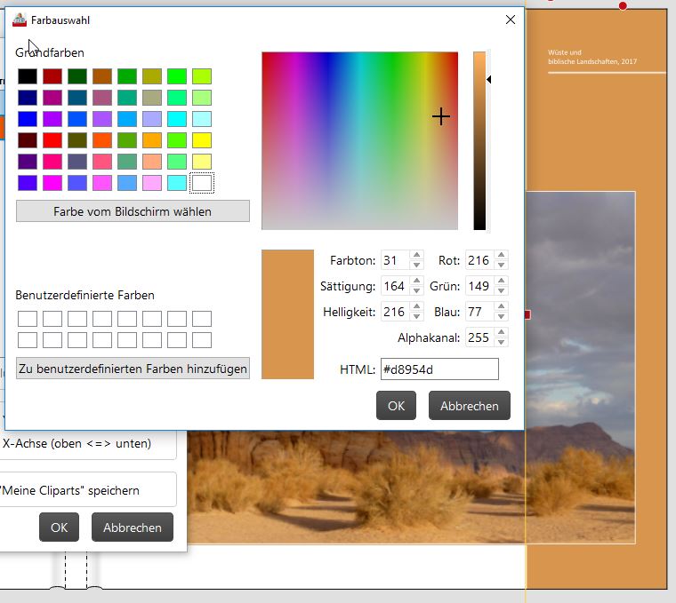Increase the Rot value with up arrow
This screenshot has width=676, height=603.
click(x=501, y=255)
